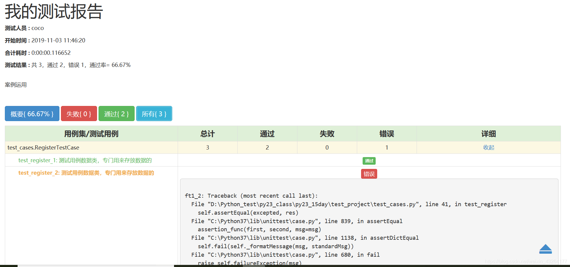Click the self.assertEqual(excepted, res) line
The height and width of the screenshot is (267, 570).
coord(248,213)
